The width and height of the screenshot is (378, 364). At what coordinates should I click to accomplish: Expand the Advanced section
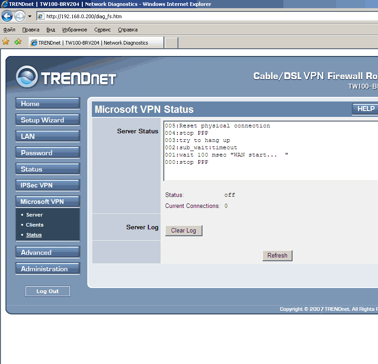(x=47, y=253)
